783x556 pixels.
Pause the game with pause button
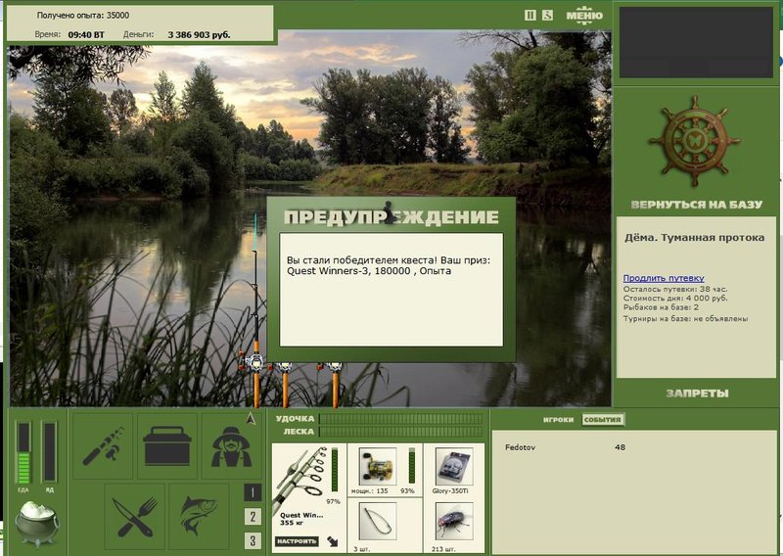pos(530,15)
